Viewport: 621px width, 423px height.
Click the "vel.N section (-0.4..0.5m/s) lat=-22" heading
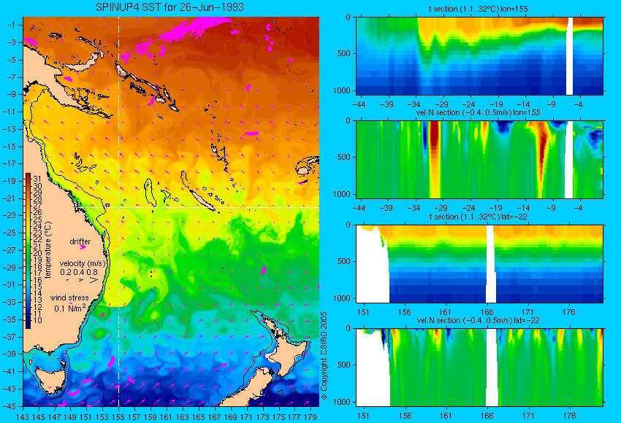click(x=478, y=320)
